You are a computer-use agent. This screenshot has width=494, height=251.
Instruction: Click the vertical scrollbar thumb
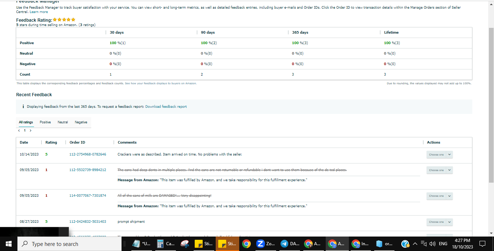click(x=491, y=105)
